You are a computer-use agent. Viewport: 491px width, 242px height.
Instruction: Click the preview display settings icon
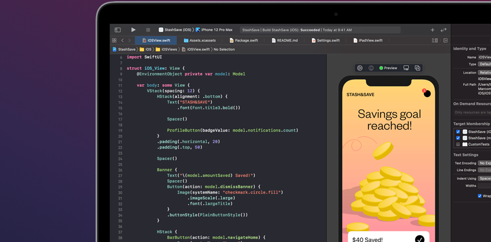pyautogui.click(x=406, y=68)
